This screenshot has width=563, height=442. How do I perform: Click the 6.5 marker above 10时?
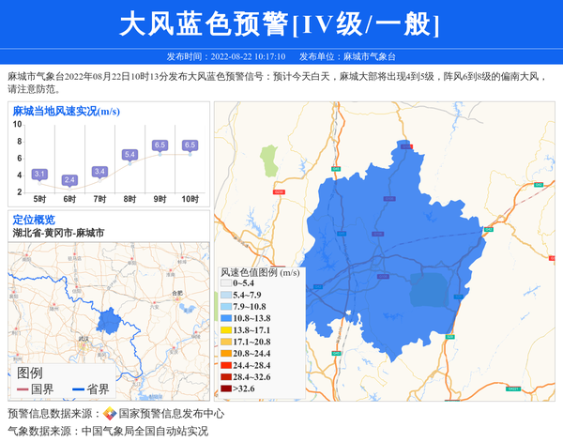click(190, 145)
